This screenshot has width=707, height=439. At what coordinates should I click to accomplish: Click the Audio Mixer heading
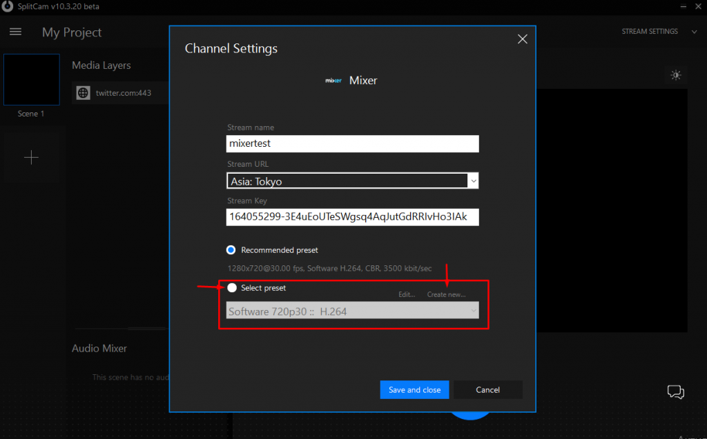[x=99, y=349]
